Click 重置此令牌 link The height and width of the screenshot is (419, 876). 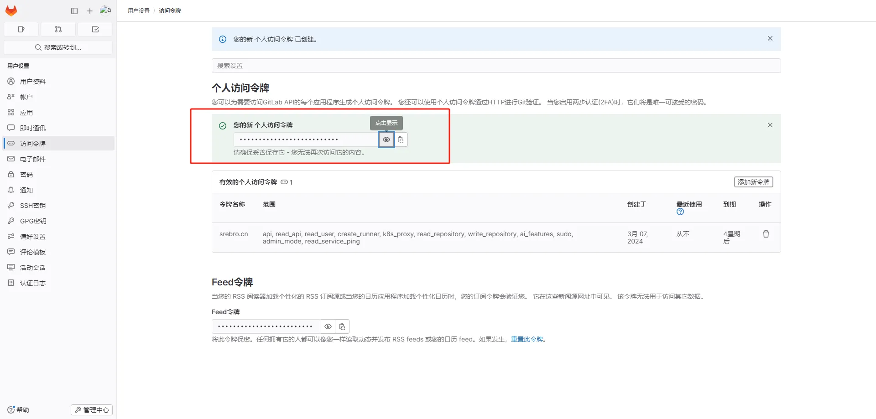[527, 339]
